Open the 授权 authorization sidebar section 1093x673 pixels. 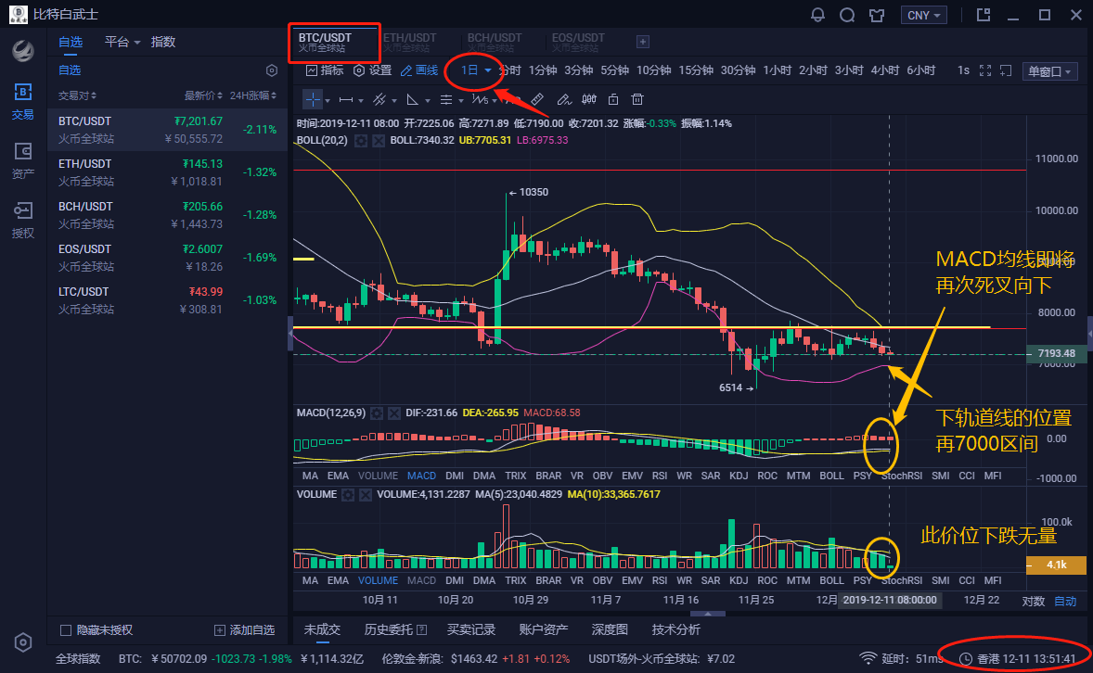click(x=23, y=220)
